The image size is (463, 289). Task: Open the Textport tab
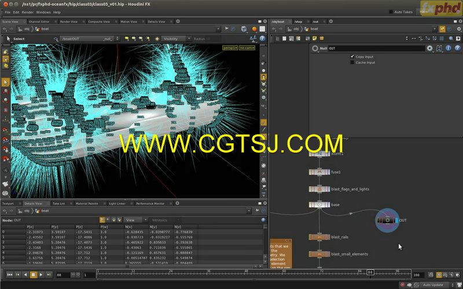click(x=8, y=203)
